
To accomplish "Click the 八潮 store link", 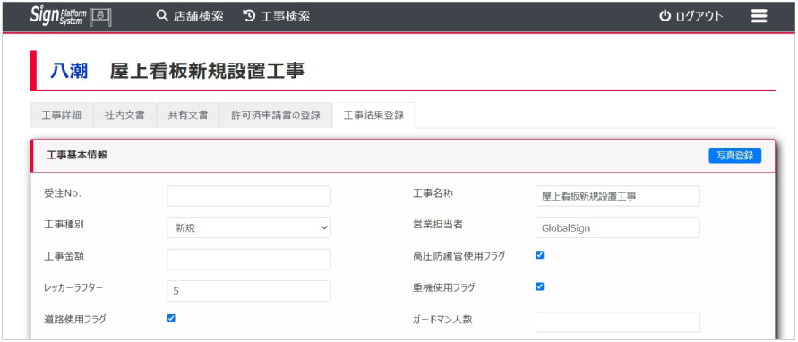I will click(69, 72).
